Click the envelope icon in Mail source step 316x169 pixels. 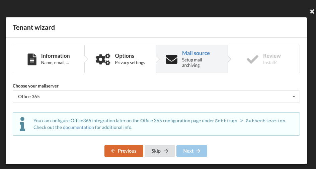click(171, 59)
